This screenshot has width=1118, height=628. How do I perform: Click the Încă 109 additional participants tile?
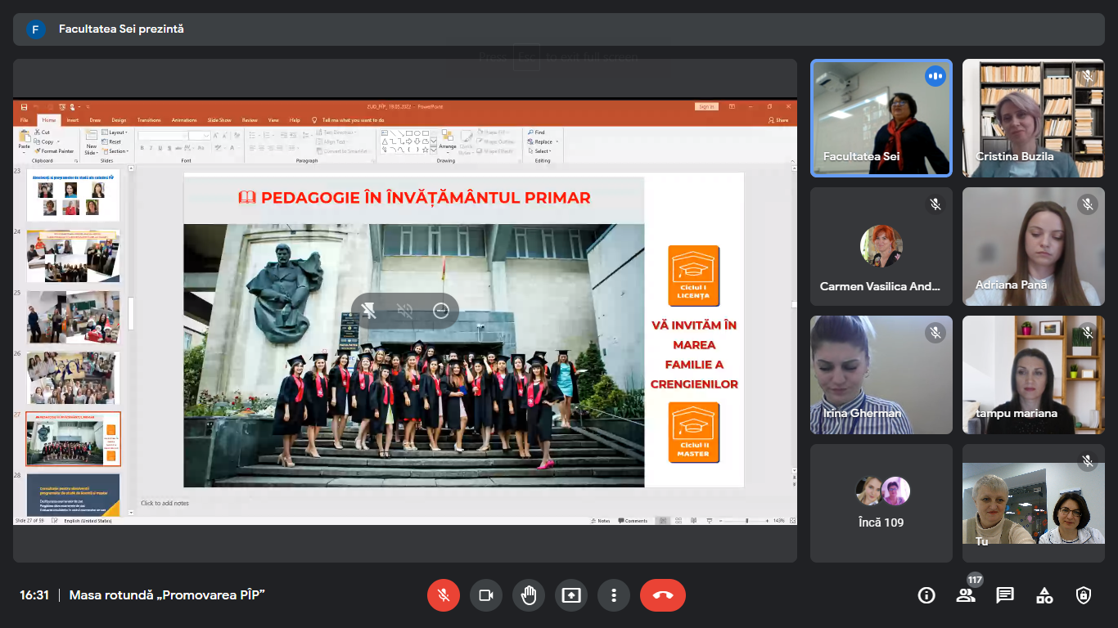(881, 503)
